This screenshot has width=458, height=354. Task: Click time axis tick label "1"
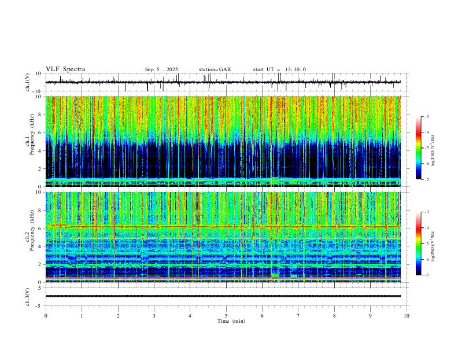(82, 316)
